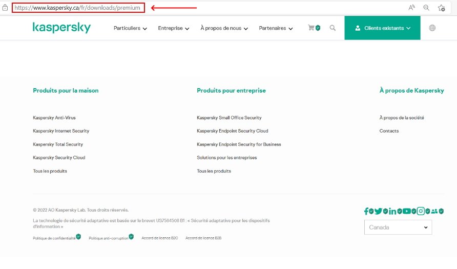Open the Contacts link
The height and width of the screenshot is (269, 457).
point(389,131)
